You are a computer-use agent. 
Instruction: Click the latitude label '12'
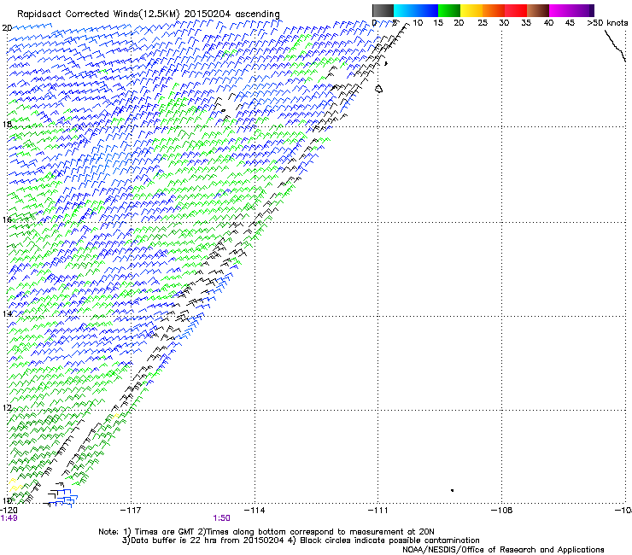click(7, 408)
